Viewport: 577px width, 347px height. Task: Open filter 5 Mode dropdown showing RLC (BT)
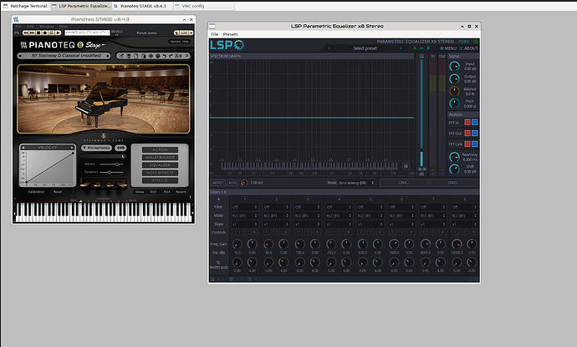click(x=370, y=216)
